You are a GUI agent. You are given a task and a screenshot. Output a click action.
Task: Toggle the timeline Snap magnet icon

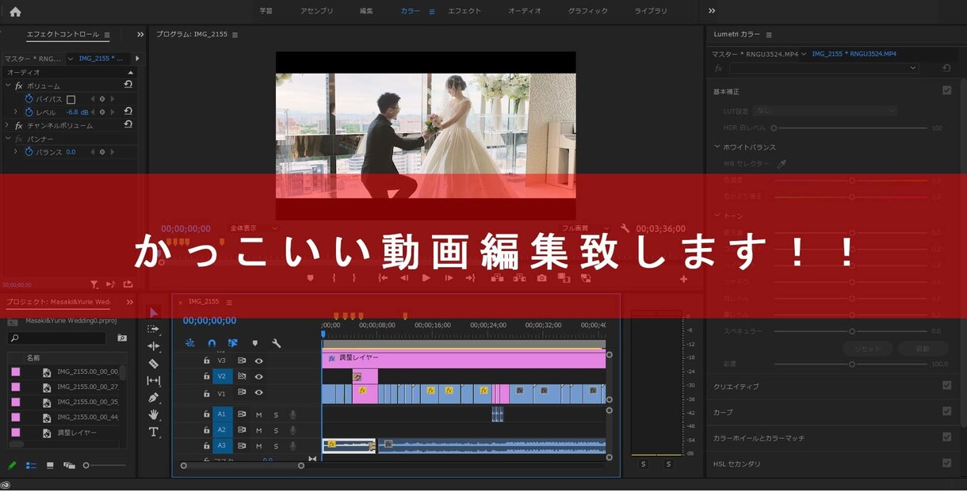tap(212, 343)
